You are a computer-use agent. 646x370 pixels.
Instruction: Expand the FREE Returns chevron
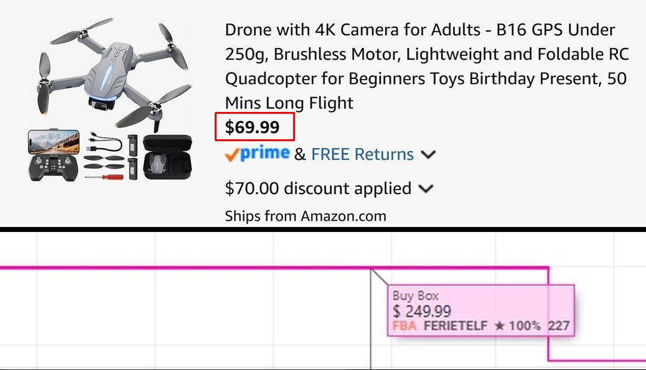click(x=428, y=155)
